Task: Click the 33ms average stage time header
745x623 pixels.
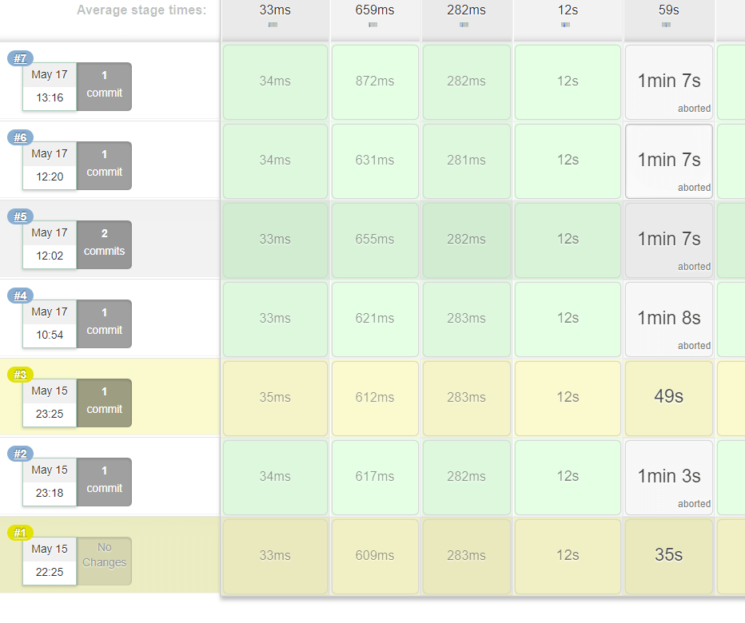Action: click(x=274, y=10)
